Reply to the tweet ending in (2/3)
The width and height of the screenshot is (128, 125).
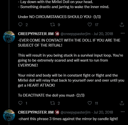click(x=20, y=103)
